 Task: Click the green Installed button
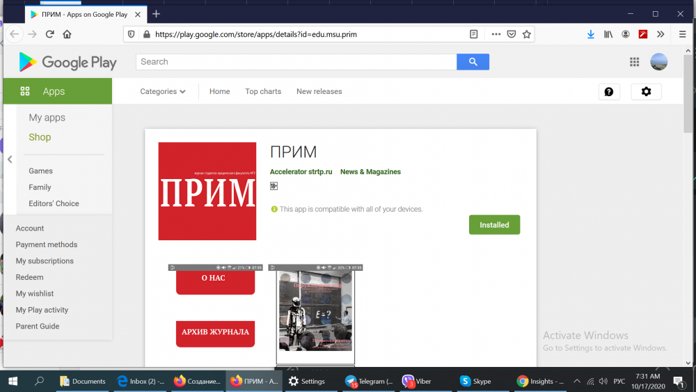click(x=494, y=225)
